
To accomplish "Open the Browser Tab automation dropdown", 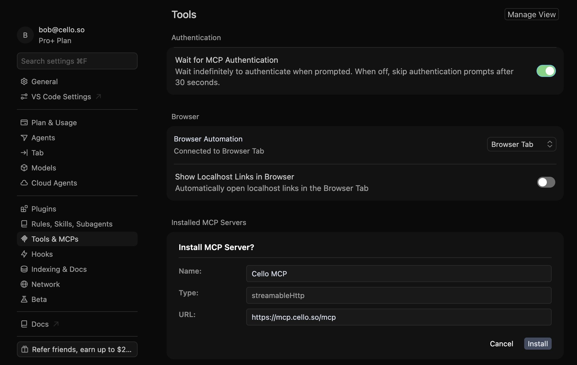I will 521,144.
